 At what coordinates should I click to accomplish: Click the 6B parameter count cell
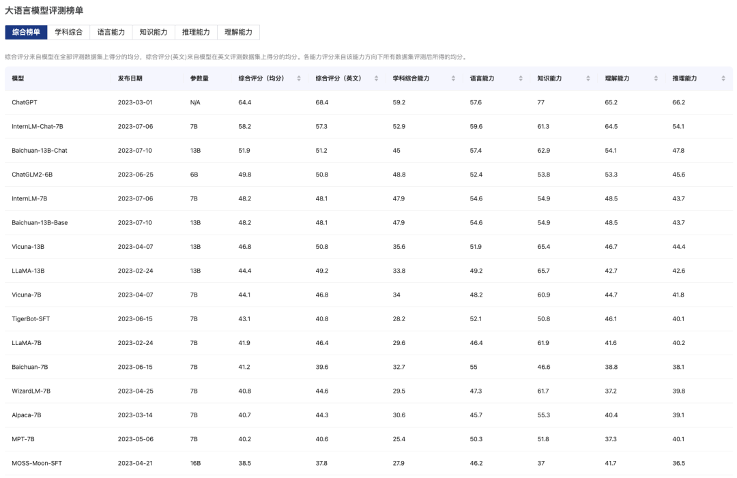[194, 174]
